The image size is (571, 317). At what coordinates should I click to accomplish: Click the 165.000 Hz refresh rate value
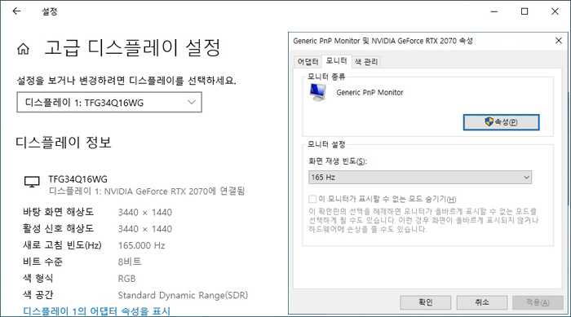[141, 245]
